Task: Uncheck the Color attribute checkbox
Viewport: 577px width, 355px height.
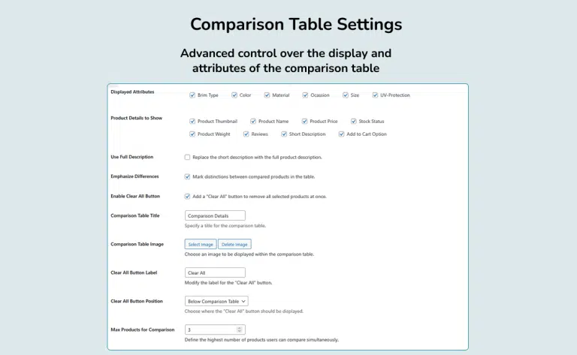Action: tap(234, 95)
